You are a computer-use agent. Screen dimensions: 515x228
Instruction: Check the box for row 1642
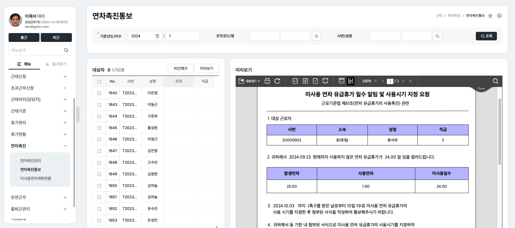pyautogui.click(x=99, y=93)
